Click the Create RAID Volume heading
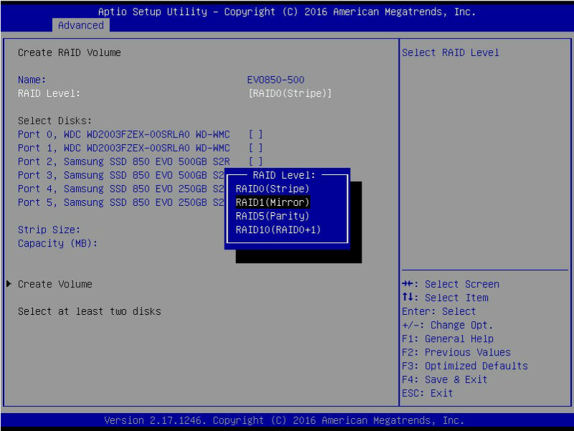Image resolution: width=574 pixels, height=431 pixels. pos(69,52)
